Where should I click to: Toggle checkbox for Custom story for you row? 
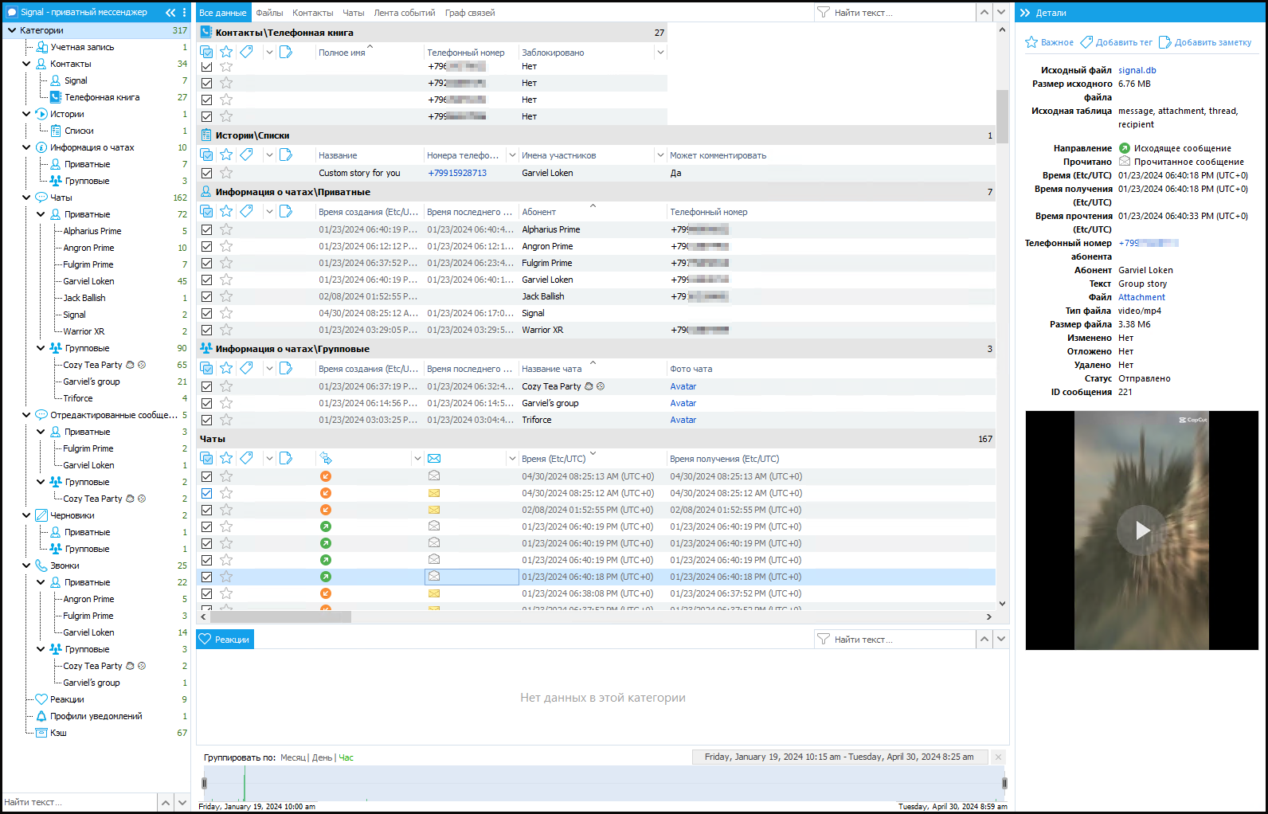207,173
